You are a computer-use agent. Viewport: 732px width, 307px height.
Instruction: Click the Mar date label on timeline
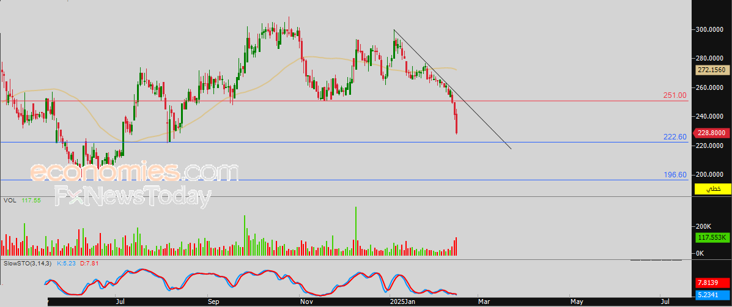tap(484, 302)
